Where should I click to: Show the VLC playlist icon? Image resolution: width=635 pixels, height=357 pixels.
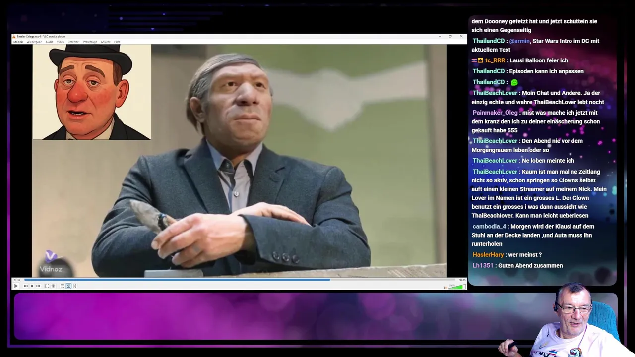pyautogui.click(x=63, y=286)
